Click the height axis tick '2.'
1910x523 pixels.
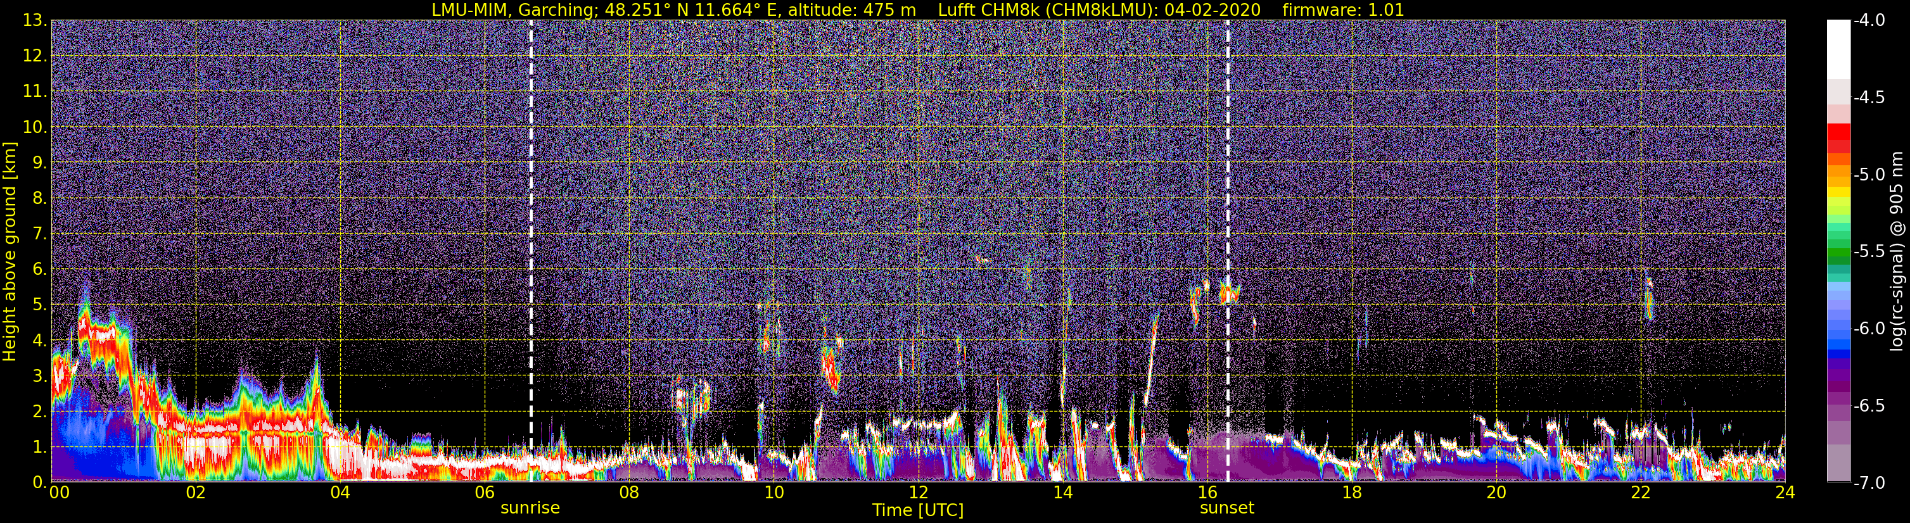tap(40, 412)
